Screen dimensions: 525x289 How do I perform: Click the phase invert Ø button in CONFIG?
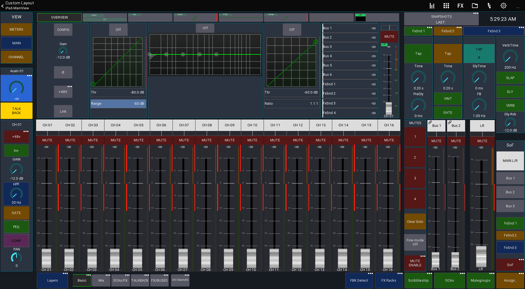click(63, 72)
